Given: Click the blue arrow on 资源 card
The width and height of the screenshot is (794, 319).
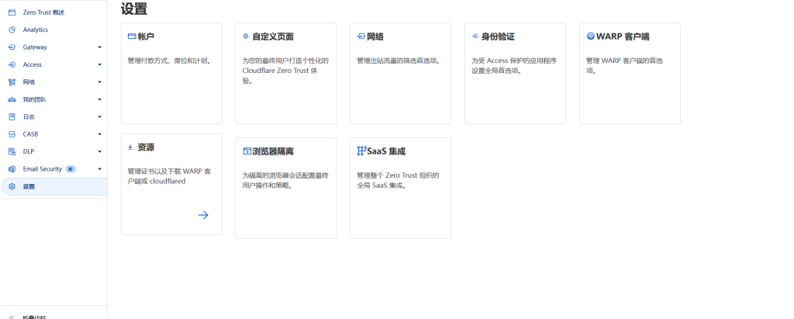Looking at the screenshot, I should [x=203, y=215].
